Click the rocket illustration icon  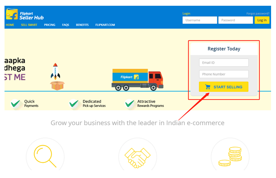pyautogui.click(x=55, y=71)
